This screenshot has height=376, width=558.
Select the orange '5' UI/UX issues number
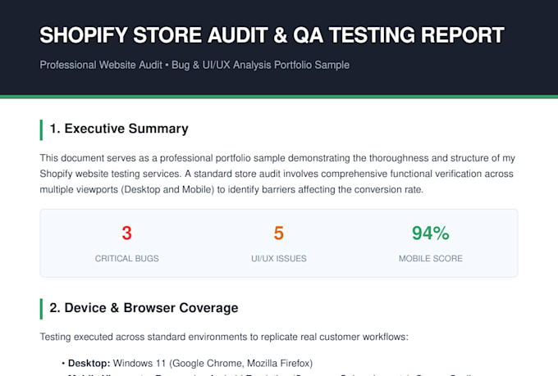279,233
